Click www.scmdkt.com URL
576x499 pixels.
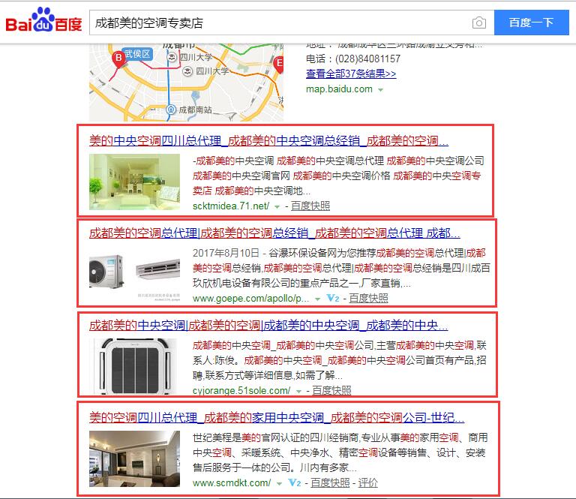click(232, 482)
